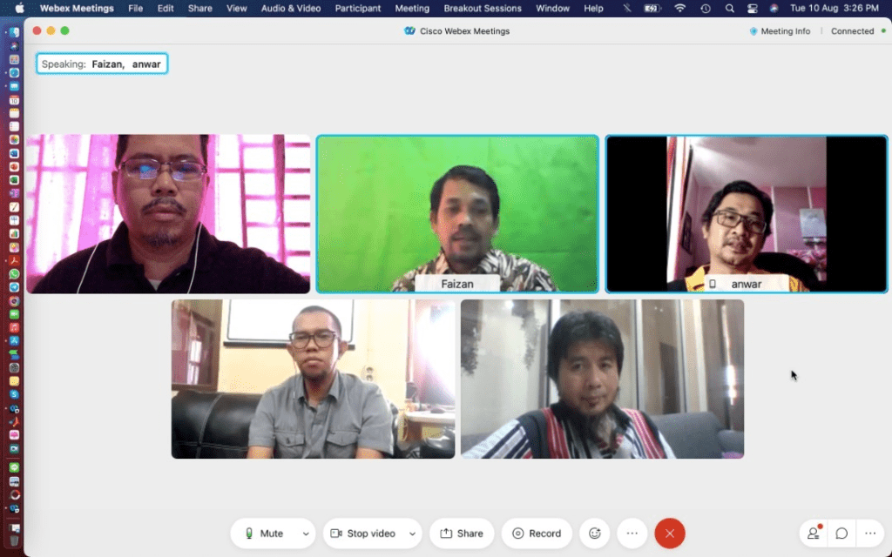Open the Chat panel icon

(841, 534)
